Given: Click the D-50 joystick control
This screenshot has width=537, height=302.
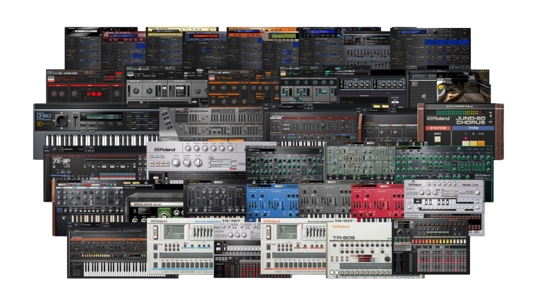Looking at the screenshot, I should (x=62, y=120).
